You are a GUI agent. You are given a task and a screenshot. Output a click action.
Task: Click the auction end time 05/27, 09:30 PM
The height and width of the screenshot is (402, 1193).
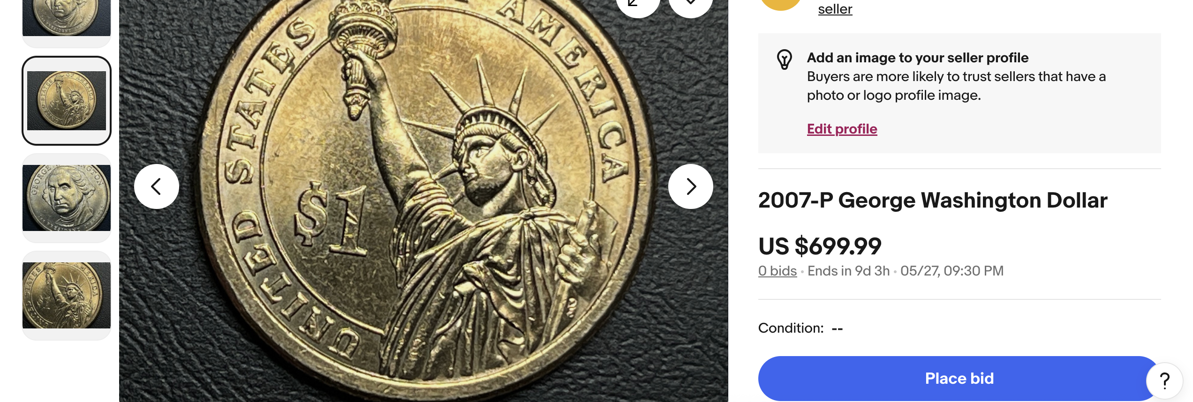[952, 271]
